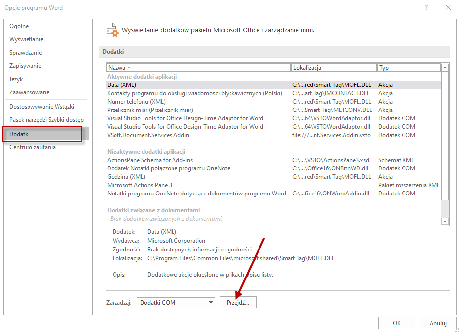Viewport: 460px width, 333px height.
Task: Open Dostosowywanie Wstążki settings
Action: coord(46,107)
